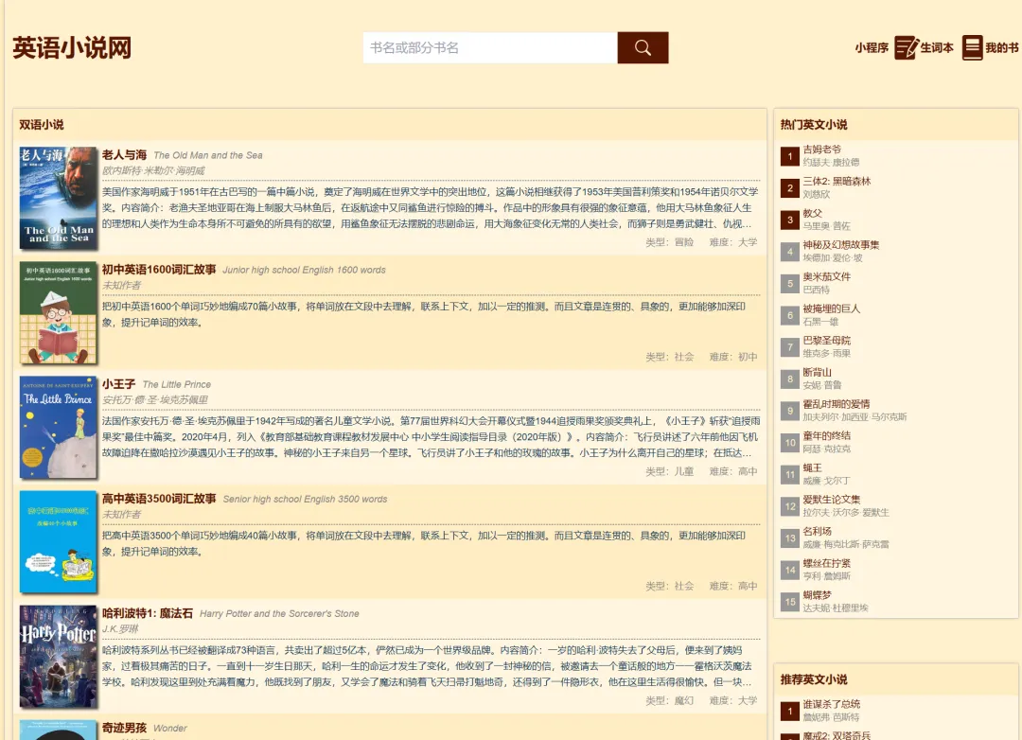Open hot novel 吉姆老爷
The height and width of the screenshot is (740, 1022).
click(x=822, y=150)
